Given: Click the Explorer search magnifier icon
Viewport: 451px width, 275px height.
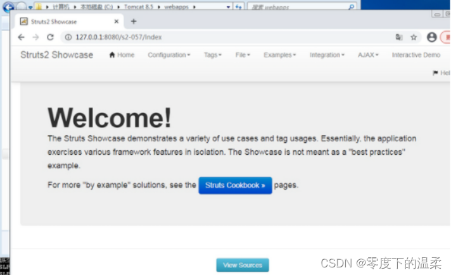Looking at the screenshot, I should (x=351, y=6).
